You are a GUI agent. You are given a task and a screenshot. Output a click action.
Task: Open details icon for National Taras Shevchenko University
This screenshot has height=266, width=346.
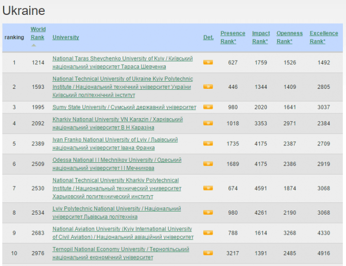click(x=207, y=62)
